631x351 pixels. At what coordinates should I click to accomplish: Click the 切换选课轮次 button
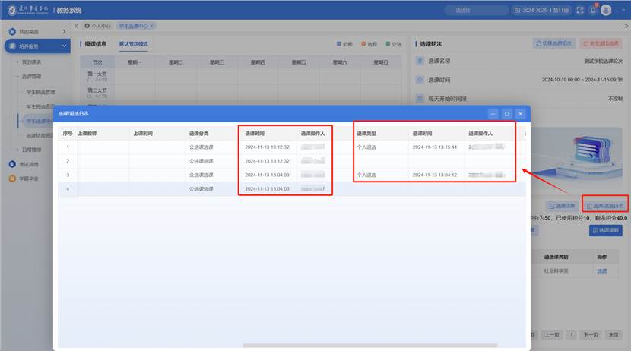[553, 44]
